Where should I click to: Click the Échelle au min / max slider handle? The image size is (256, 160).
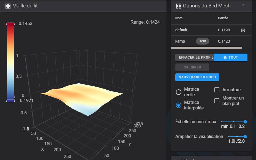coord(245,122)
